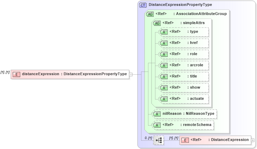Click the AG icon beside AssociationAttributeGroup

[150, 14]
